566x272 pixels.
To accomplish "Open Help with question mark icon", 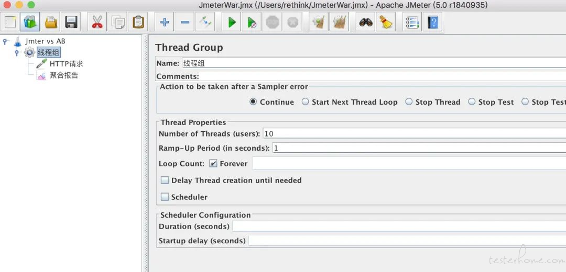I will [432, 22].
